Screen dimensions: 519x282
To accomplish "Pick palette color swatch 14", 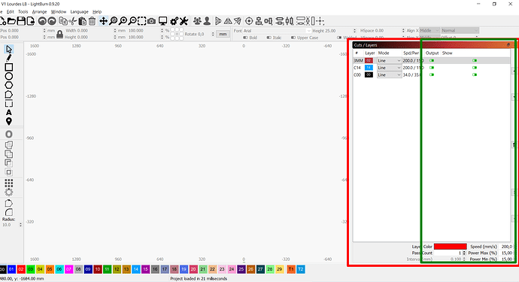I will [x=136, y=269].
